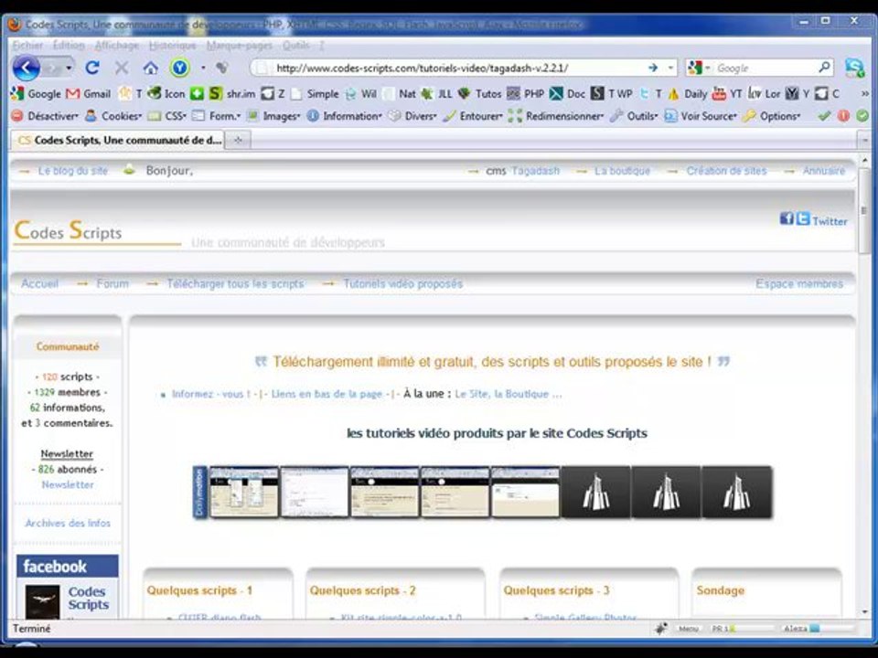Screen dimensions: 878x658
Task: Open the Form. dropdown menu
Action: click(216, 116)
